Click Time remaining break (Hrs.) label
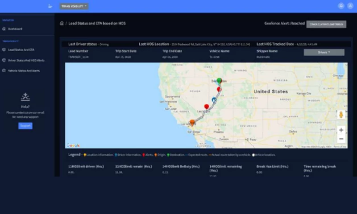357x214 pixels. pos(320,168)
